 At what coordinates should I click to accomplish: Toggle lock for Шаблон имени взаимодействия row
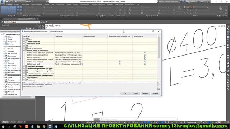point(144,55)
